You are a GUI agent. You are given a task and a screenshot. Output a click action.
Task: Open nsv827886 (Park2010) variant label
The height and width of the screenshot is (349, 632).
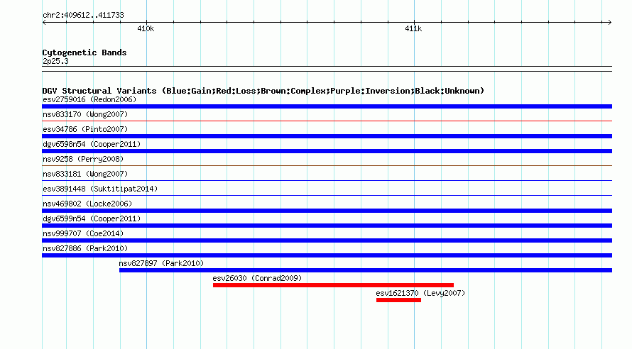(x=85, y=248)
